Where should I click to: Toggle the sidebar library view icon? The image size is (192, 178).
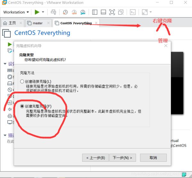[95, 12]
